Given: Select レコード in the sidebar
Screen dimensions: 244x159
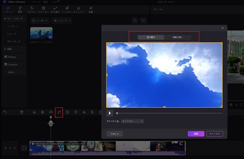Looking at the screenshot, I should (x=12, y=34).
